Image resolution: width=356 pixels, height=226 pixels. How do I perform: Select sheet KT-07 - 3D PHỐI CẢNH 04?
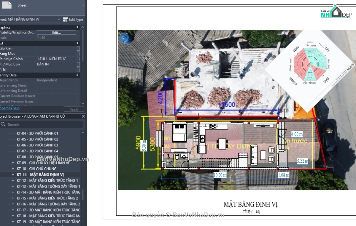(x=37, y=151)
